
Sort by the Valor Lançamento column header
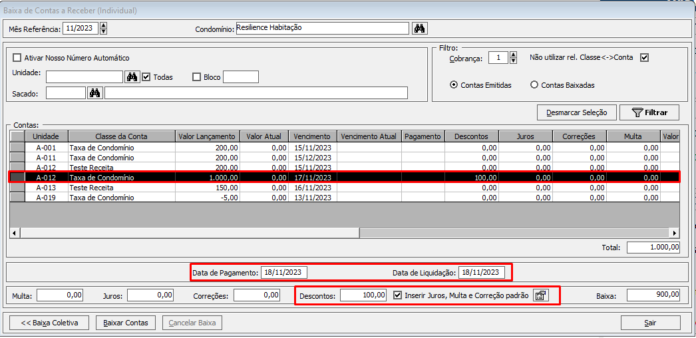pyautogui.click(x=208, y=136)
